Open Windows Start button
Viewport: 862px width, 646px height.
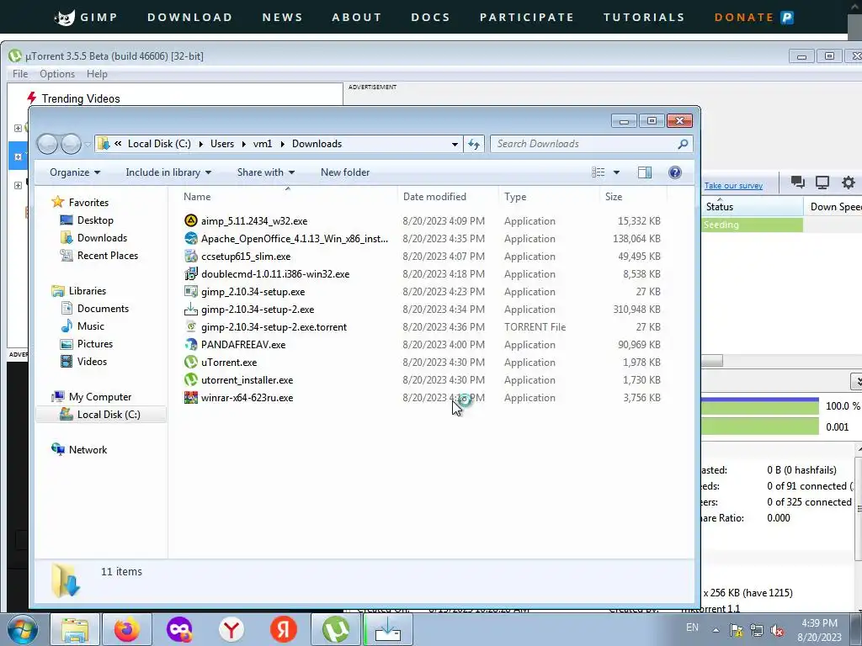coord(23,629)
